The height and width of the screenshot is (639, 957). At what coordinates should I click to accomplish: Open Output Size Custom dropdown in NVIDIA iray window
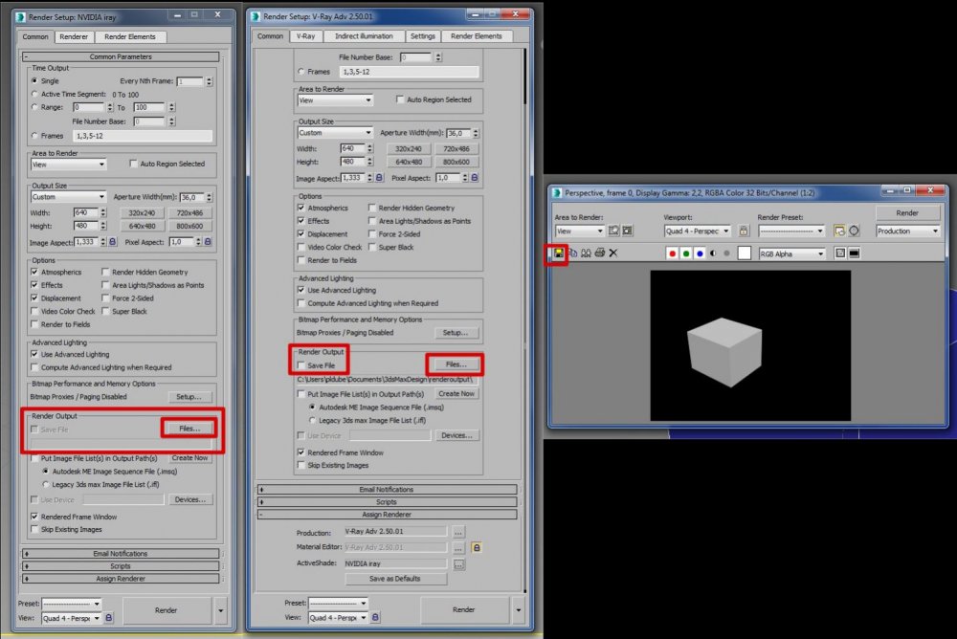click(68, 196)
